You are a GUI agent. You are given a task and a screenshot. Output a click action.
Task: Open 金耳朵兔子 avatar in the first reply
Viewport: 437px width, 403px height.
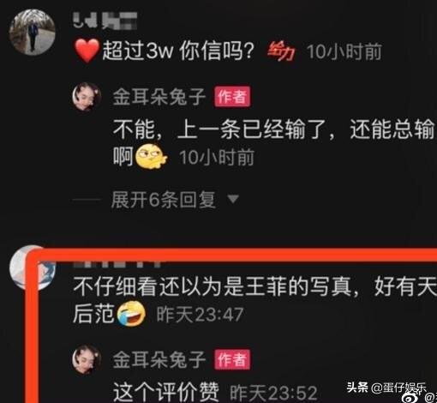[x=87, y=97]
